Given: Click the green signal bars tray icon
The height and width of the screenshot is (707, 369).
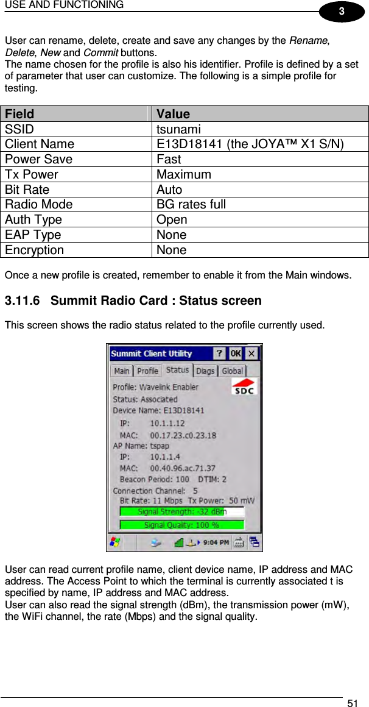Looking at the screenshot, I should tap(179, 542).
